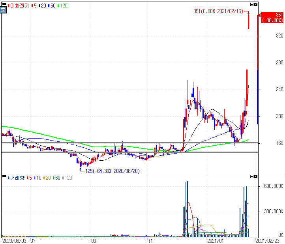Click the 200 price axis label

pos(279,116)
